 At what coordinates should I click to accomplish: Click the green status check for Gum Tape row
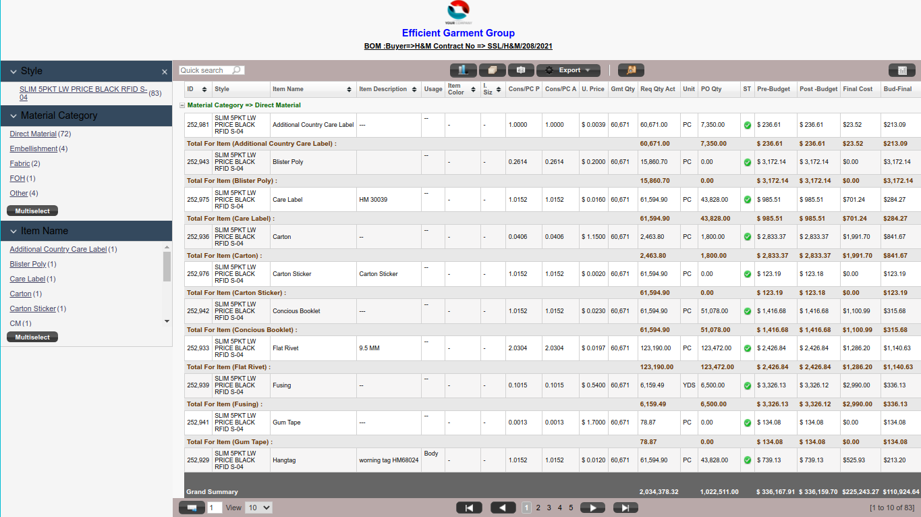[x=748, y=423]
